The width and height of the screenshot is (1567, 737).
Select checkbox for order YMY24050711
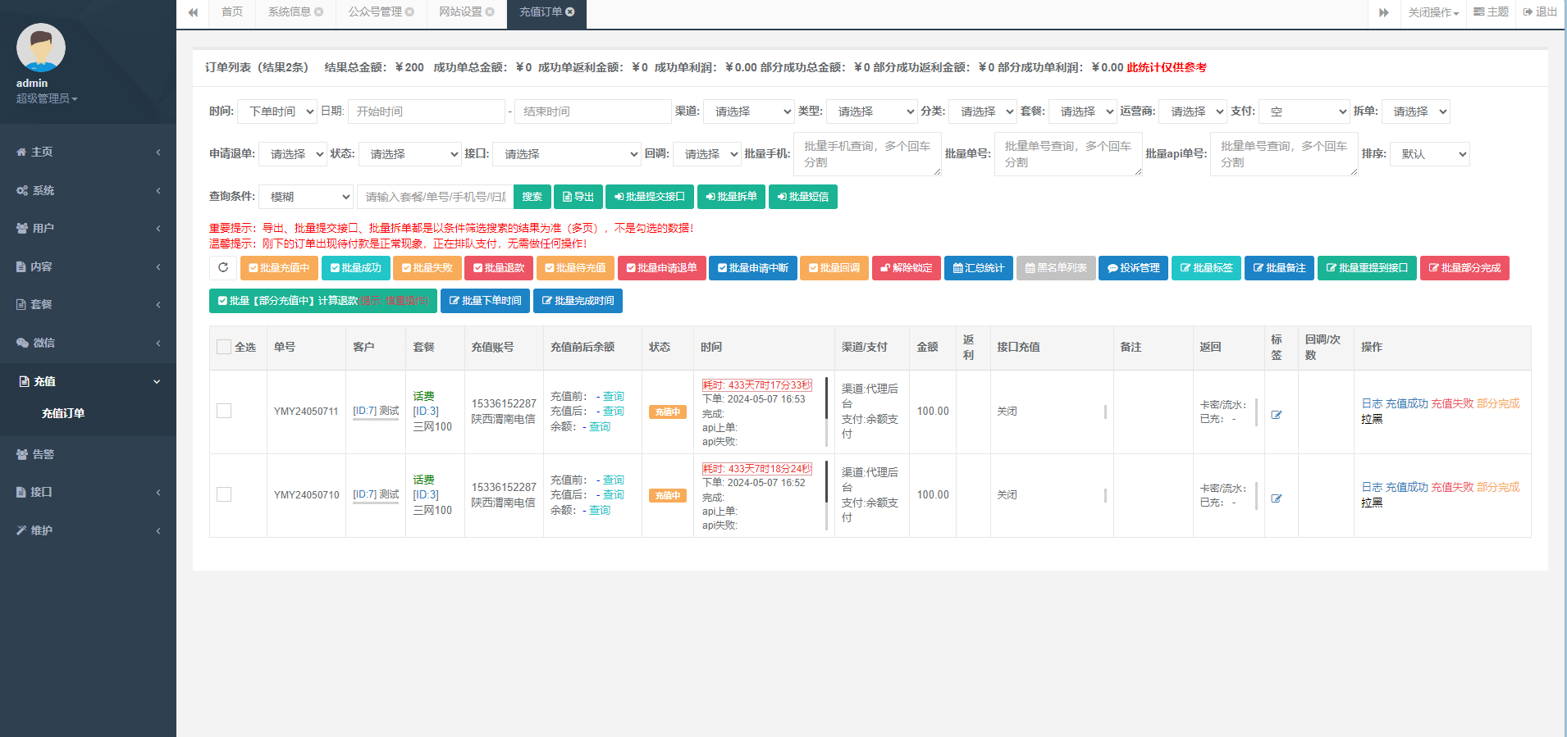click(x=224, y=411)
